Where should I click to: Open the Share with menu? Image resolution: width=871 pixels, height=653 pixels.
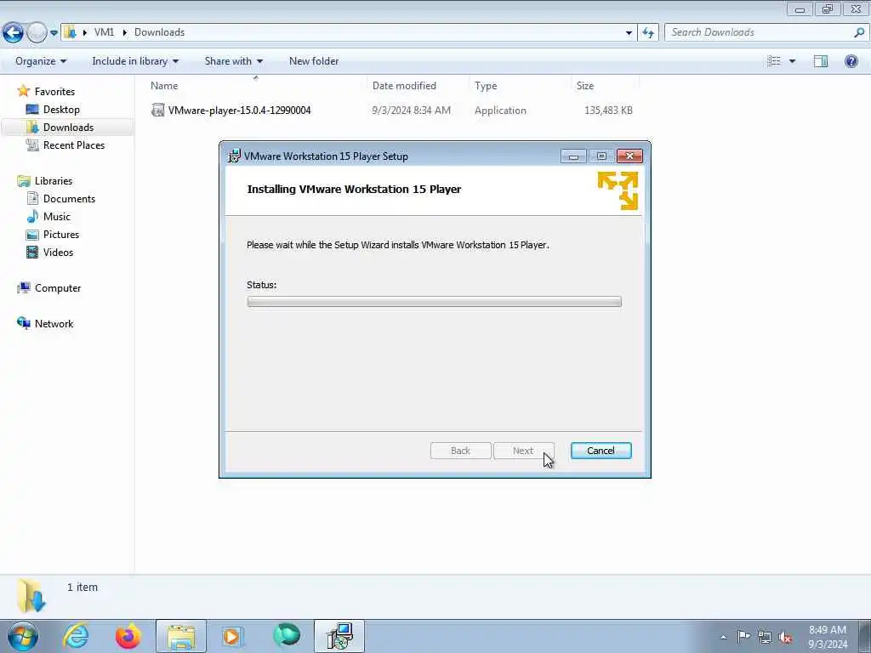point(233,61)
